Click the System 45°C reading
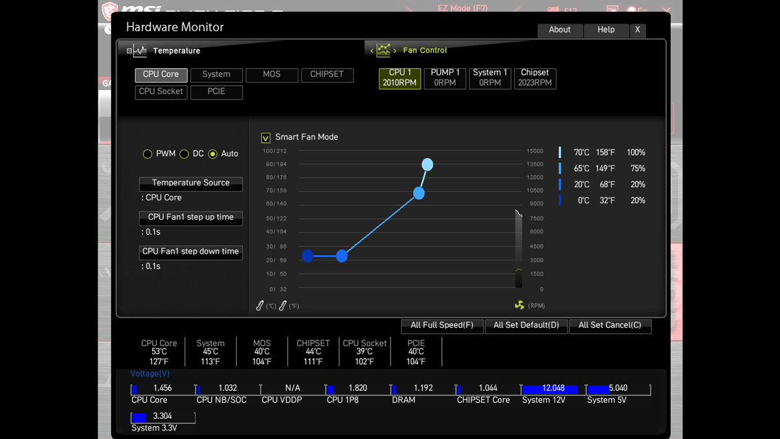The width and height of the screenshot is (780, 439). click(x=211, y=353)
